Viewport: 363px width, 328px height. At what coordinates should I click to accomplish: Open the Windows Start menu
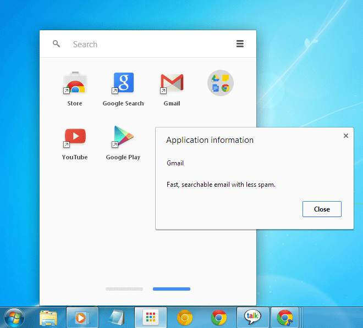tap(14, 318)
